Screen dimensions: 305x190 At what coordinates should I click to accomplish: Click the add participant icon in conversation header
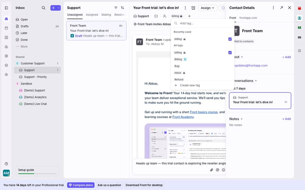(165, 16)
